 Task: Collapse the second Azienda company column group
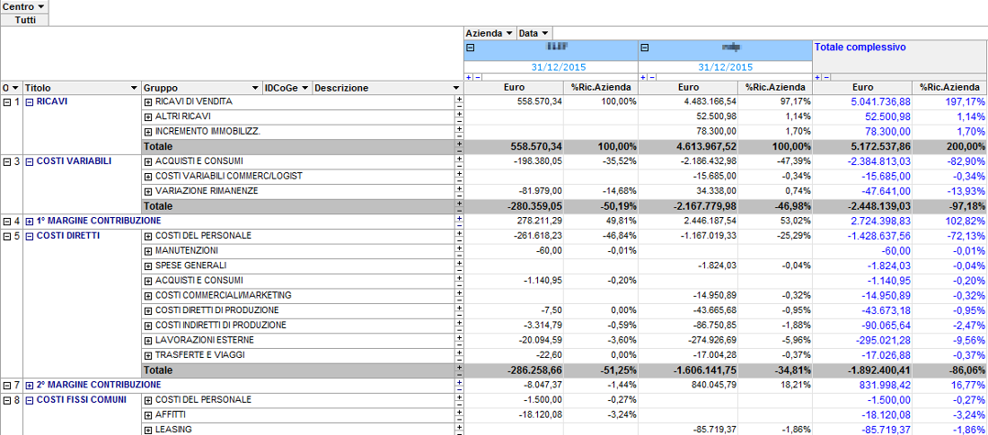[x=645, y=48]
